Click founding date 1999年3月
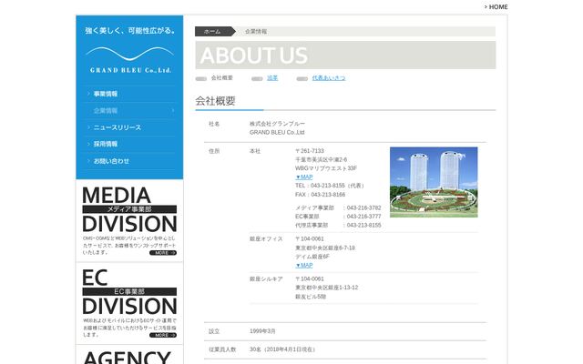The height and width of the screenshot is (364, 583). click(262, 331)
